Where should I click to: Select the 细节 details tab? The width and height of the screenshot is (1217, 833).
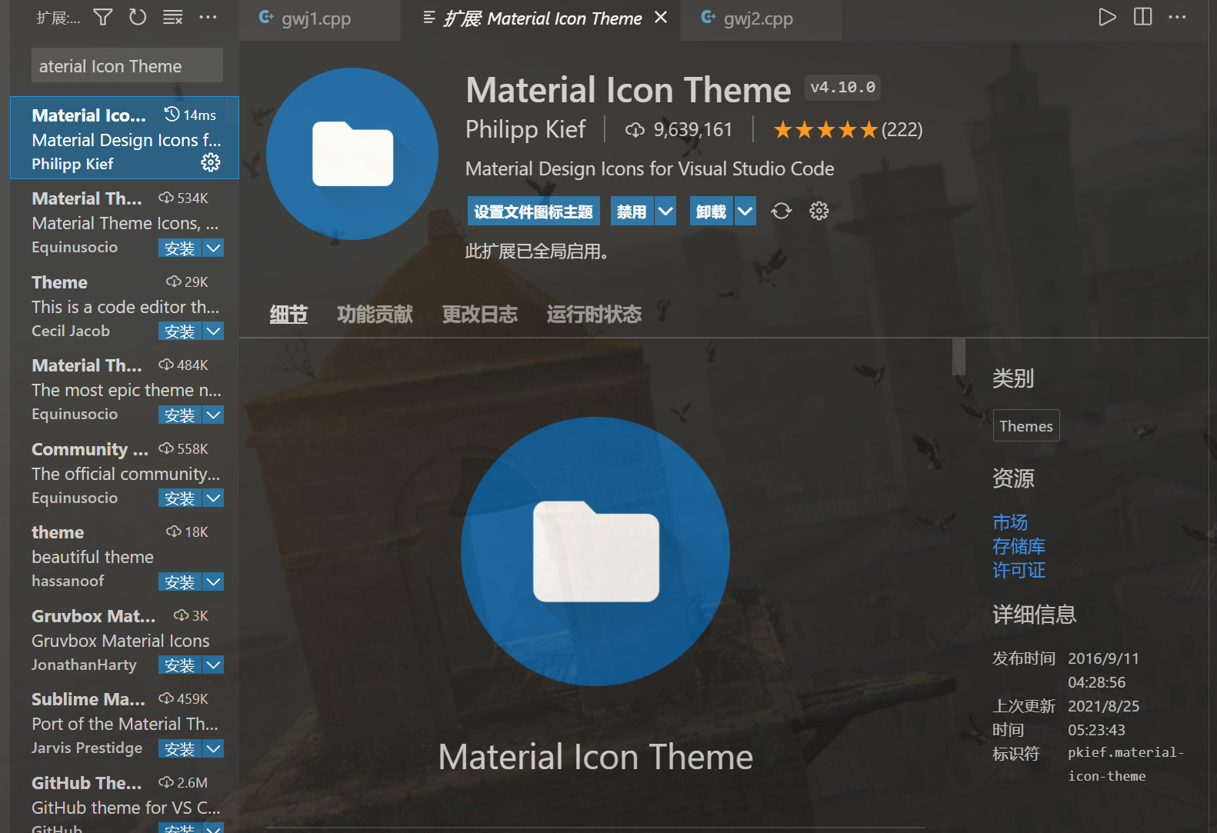point(288,314)
